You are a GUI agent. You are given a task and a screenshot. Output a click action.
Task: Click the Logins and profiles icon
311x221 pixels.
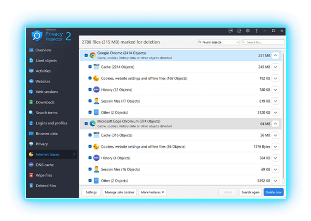point(31,123)
